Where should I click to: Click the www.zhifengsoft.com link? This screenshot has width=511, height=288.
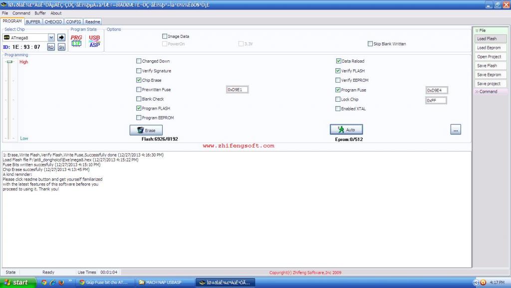pos(239,146)
